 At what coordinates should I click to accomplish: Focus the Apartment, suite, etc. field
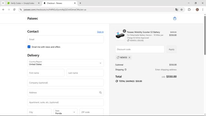pyautogui.click(x=65, y=102)
